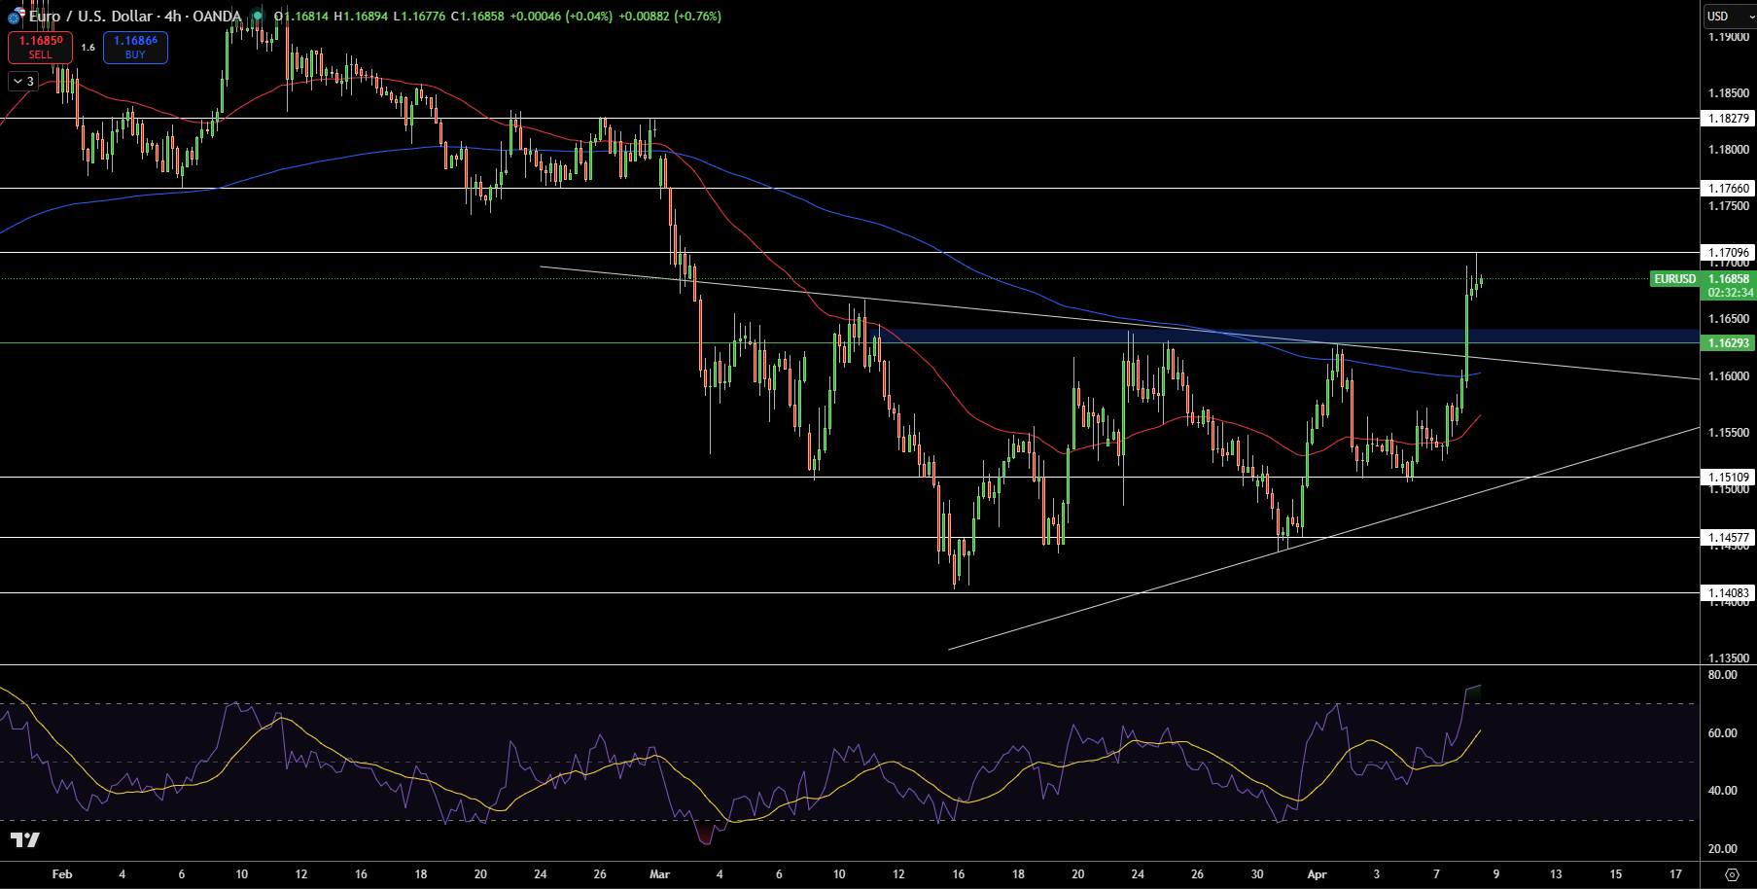
Task: Click the Apr label on time axis
Action: point(1317,874)
